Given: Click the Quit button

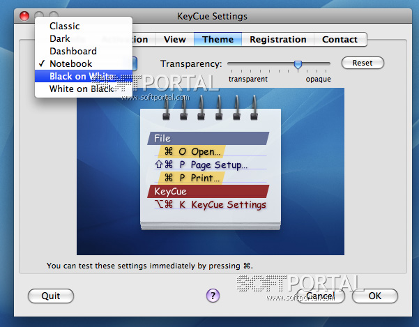Looking at the screenshot, I should (51, 296).
